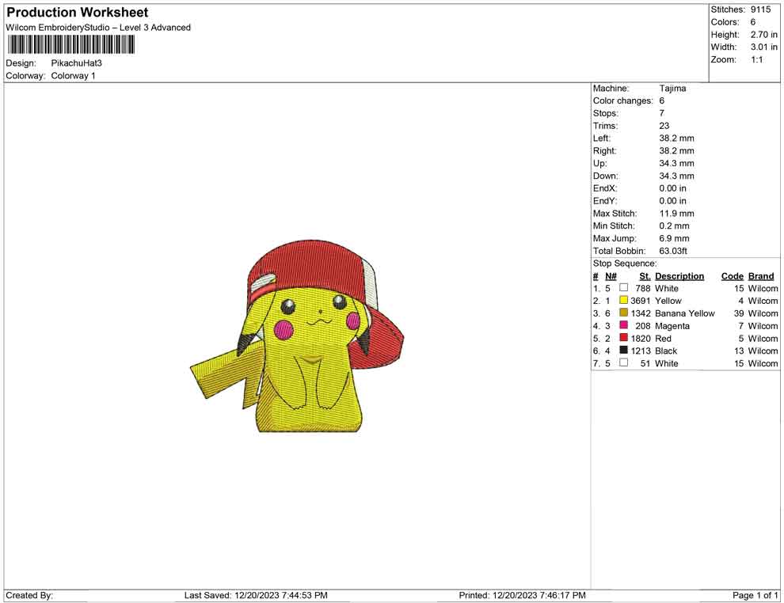Viewport: 784px width, 603px height.
Task: Click the White swatch in stop 1
Action: (623, 288)
